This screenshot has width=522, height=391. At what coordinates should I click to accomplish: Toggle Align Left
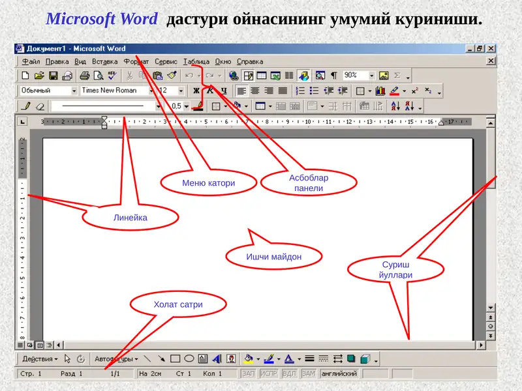pos(241,91)
